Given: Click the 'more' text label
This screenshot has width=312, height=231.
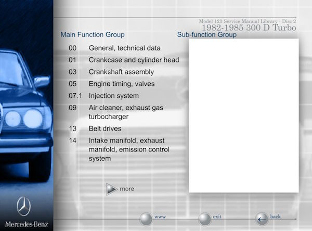Looking at the screenshot, I should point(127,189).
